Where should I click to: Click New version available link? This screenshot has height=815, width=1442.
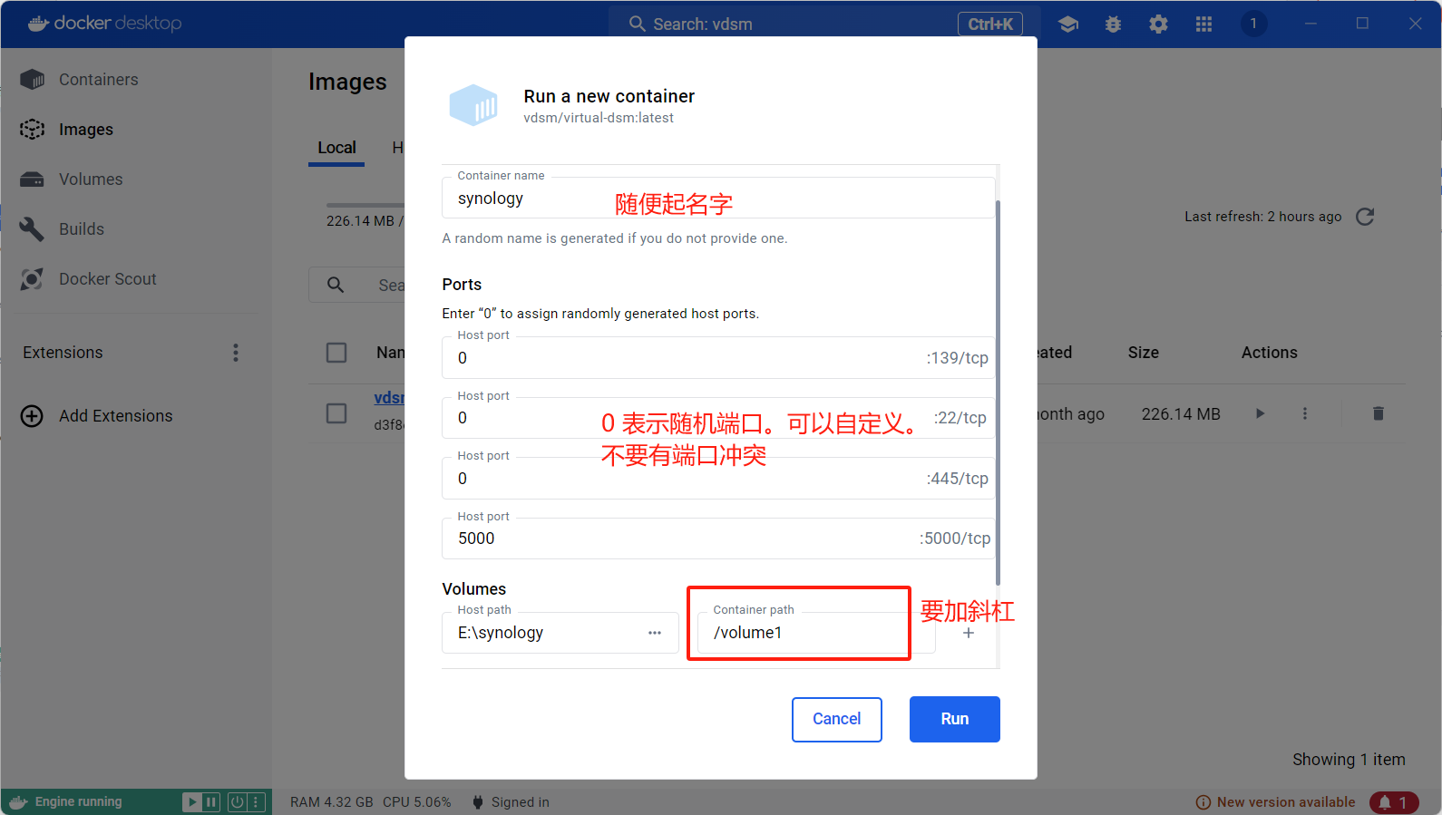[1275, 802]
